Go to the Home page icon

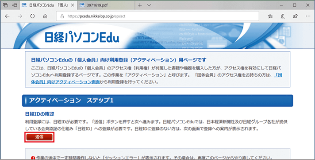tap(45, 16)
